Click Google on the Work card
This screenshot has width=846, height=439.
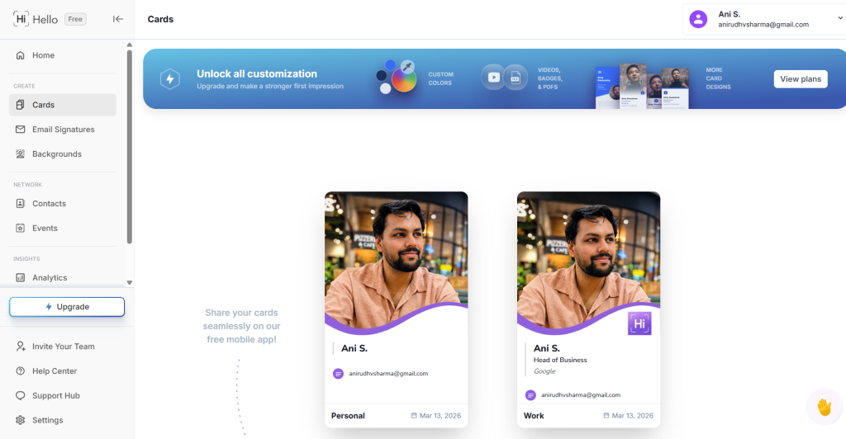coord(544,371)
